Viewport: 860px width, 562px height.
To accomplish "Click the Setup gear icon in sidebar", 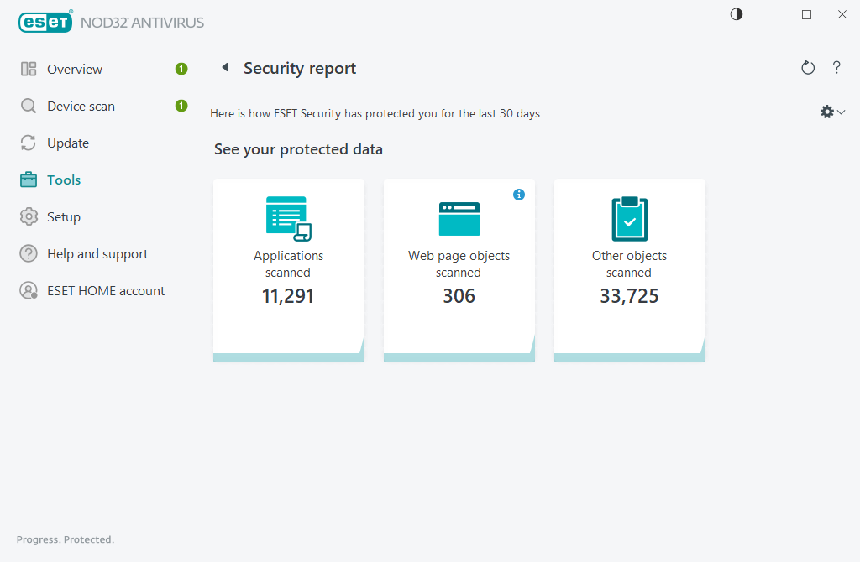I will point(29,217).
